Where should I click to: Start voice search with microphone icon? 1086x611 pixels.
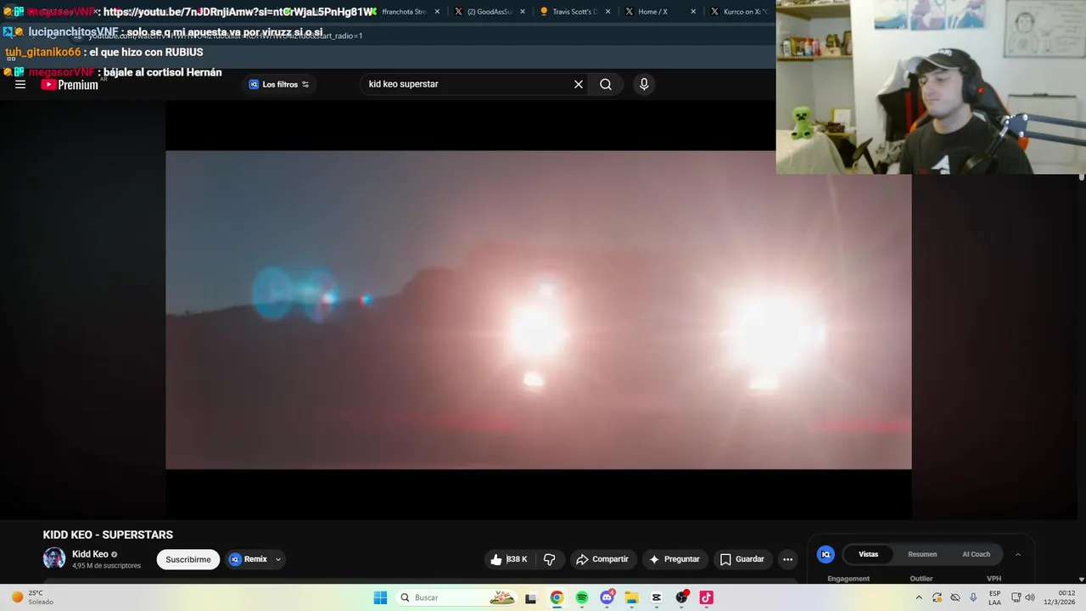point(644,84)
